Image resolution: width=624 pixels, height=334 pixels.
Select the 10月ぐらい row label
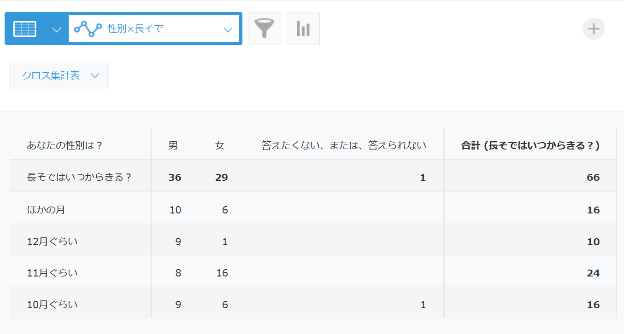click(x=52, y=304)
